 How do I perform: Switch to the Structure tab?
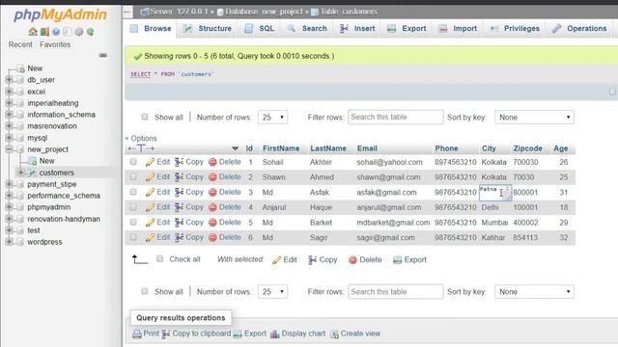[208, 28]
